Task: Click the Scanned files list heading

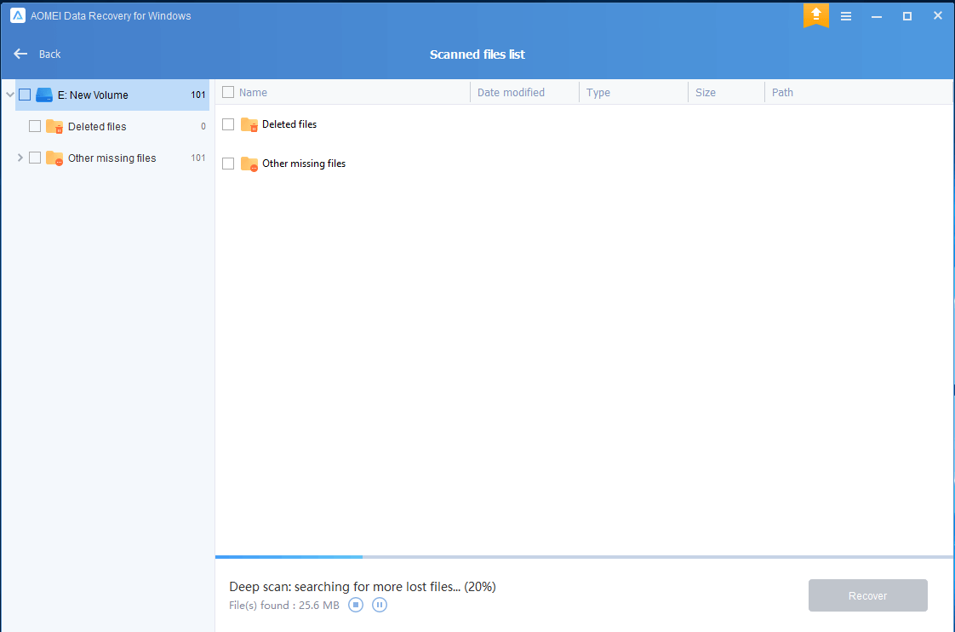Action: click(x=477, y=55)
